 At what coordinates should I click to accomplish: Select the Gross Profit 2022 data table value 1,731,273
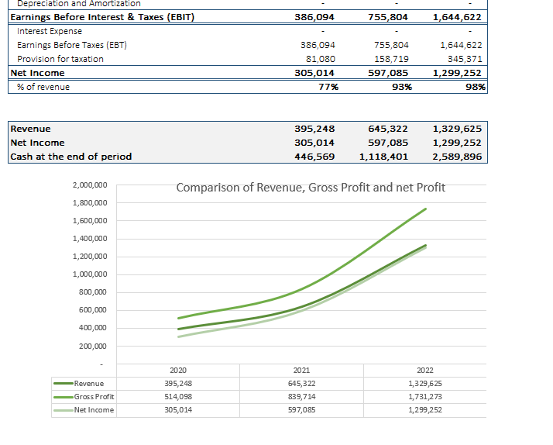pyautogui.click(x=425, y=397)
